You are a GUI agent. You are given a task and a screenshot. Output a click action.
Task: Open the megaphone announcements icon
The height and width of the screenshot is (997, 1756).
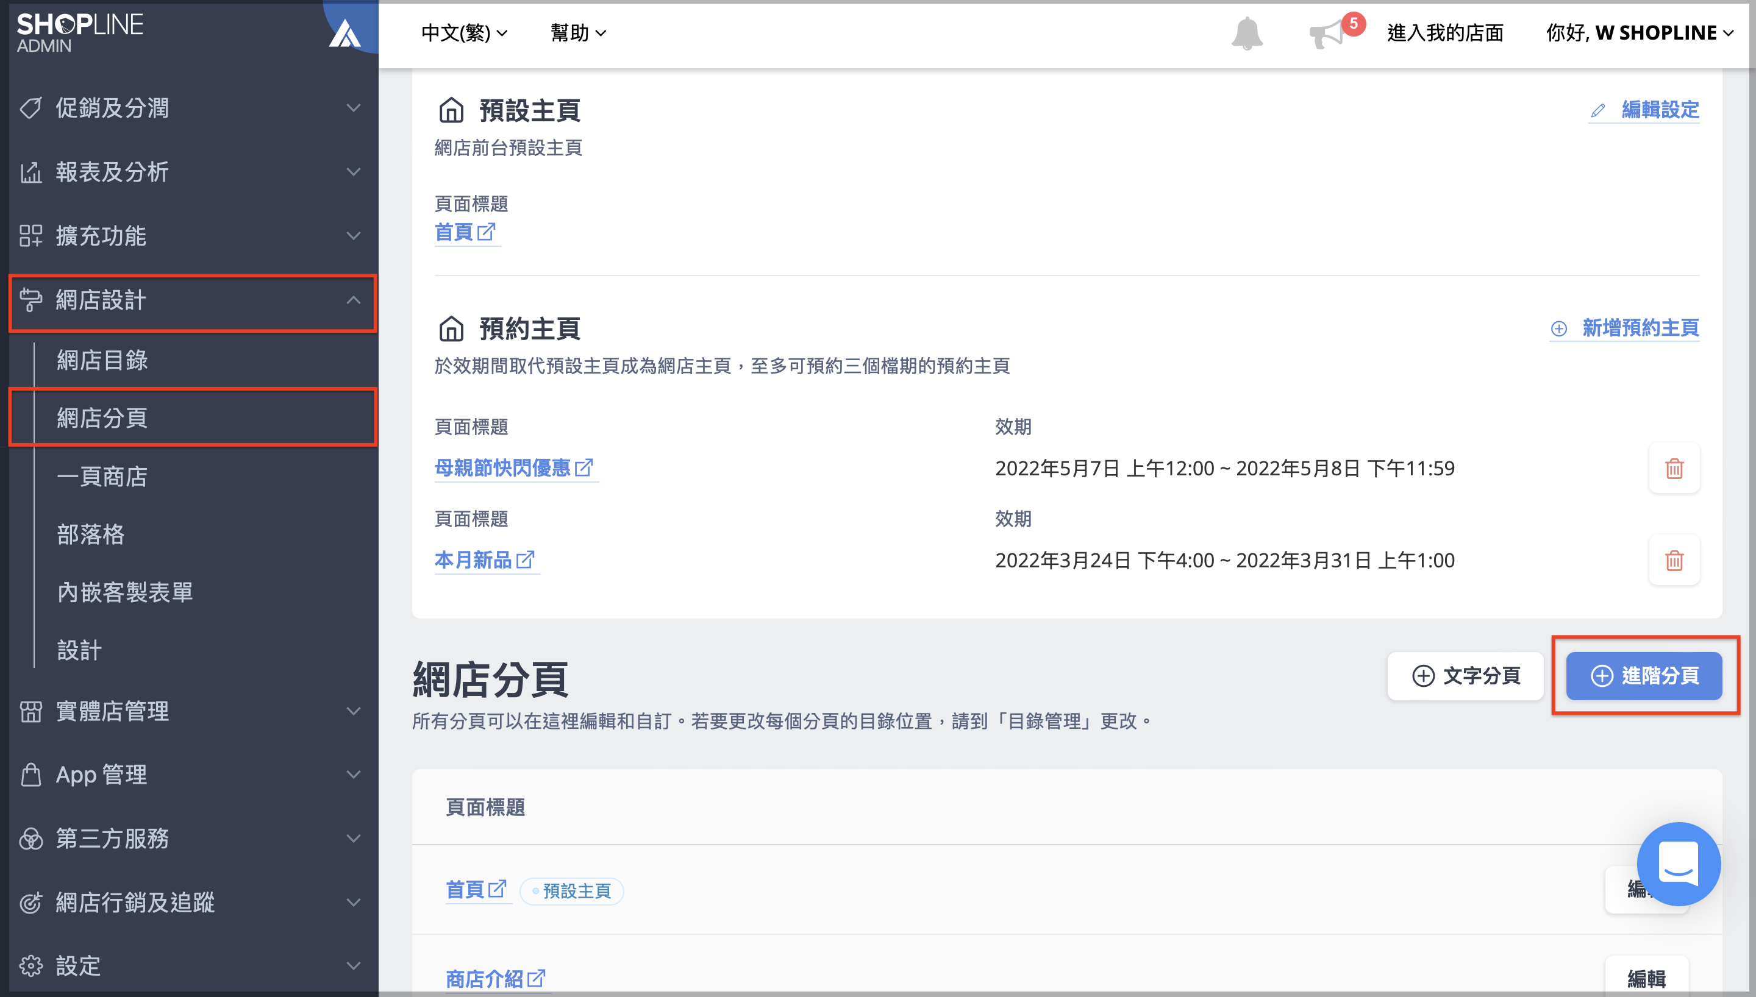click(1327, 34)
